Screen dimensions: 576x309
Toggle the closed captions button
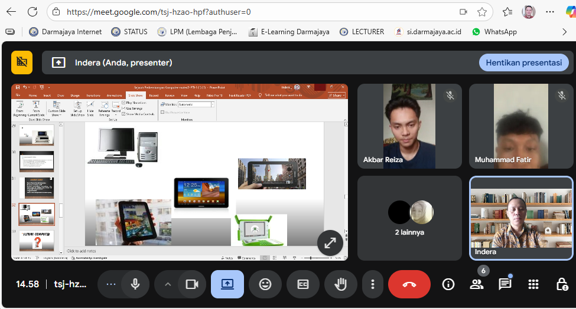[303, 284]
